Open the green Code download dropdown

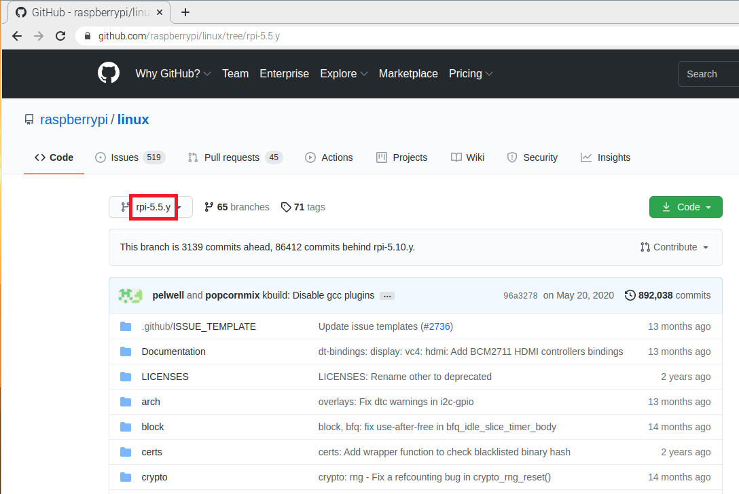click(685, 207)
